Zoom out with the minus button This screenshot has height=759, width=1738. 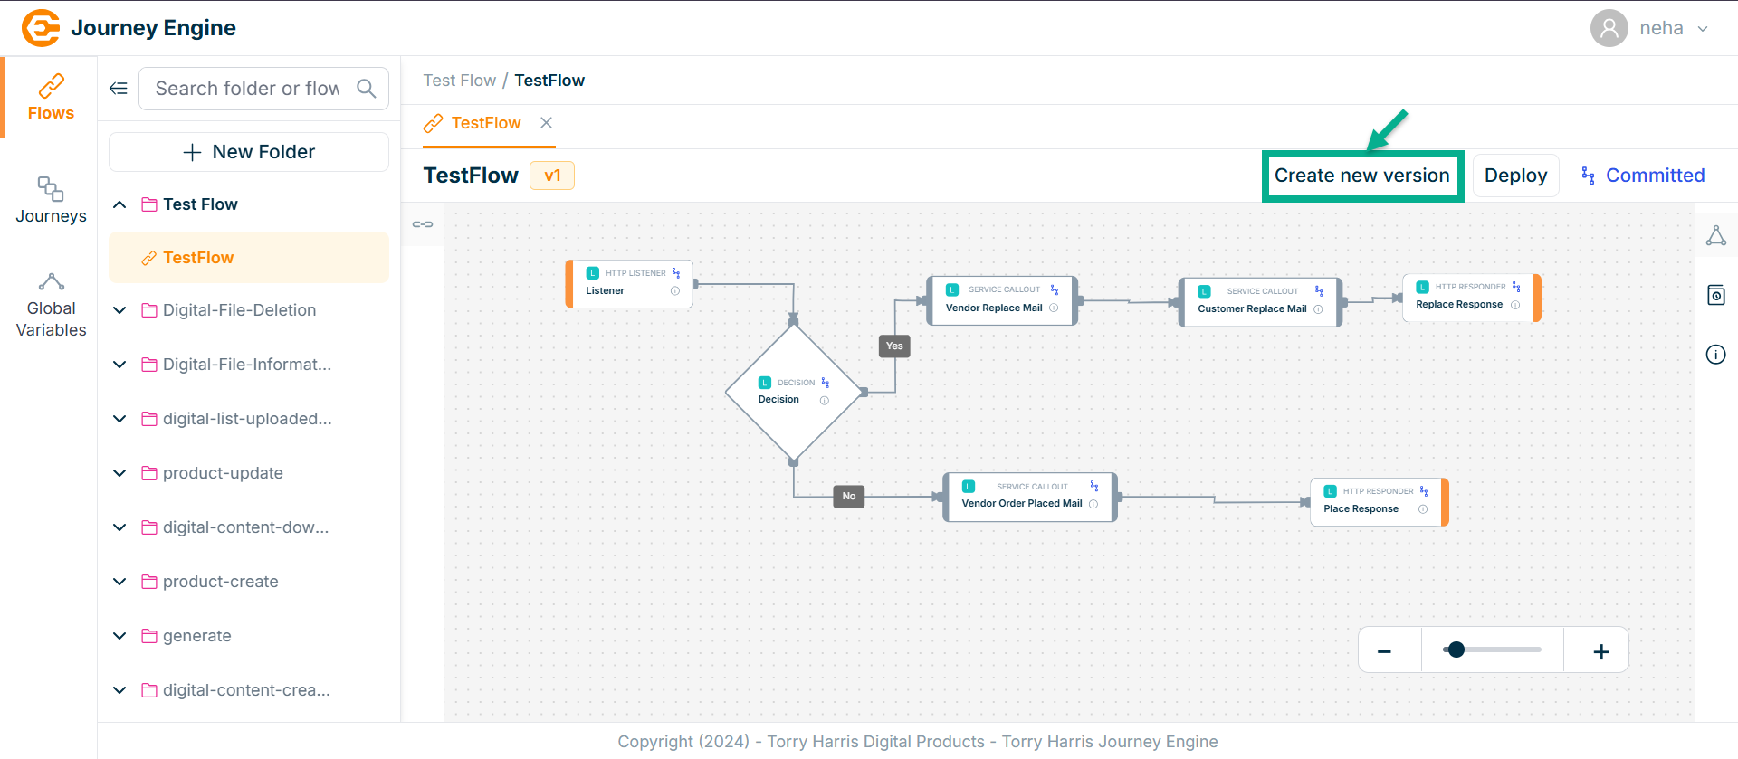tap(1384, 651)
